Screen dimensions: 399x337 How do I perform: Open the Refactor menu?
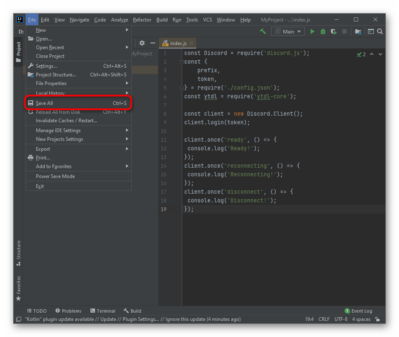coord(142,20)
